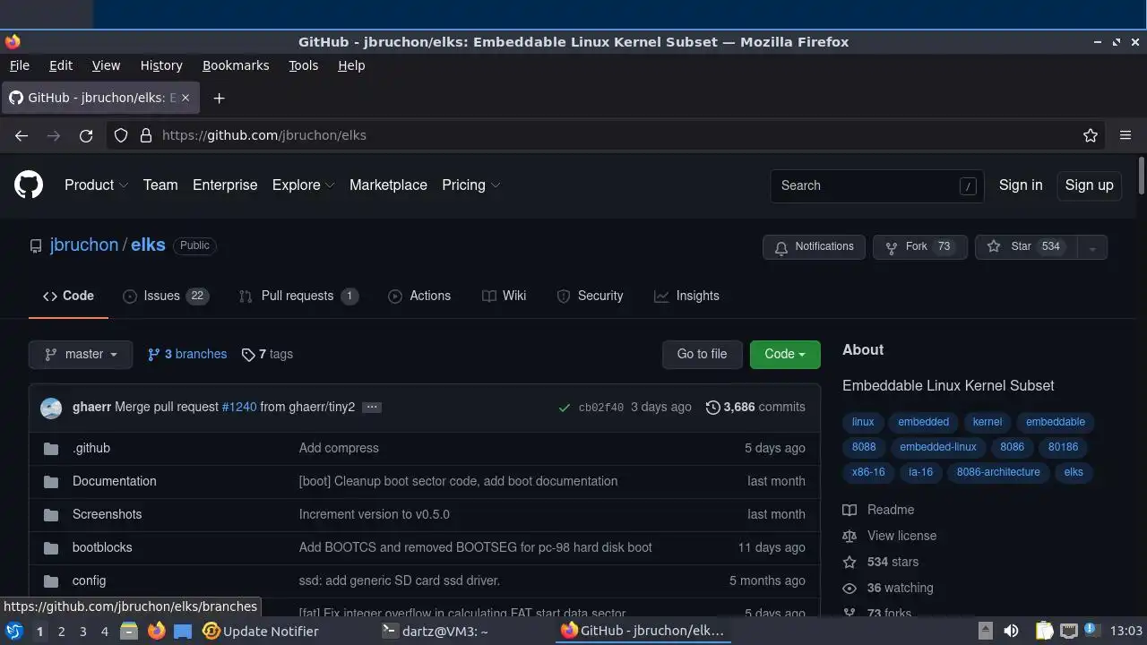This screenshot has width=1147, height=645.
Task: Reload the page with the refresh icon
Action: pos(86,135)
